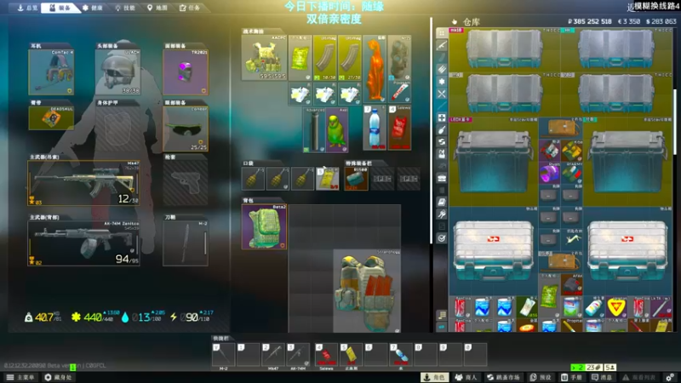Screen dimensions: 681x383
Task: Click the stash vertical scrollbar
Action: click(675, 122)
